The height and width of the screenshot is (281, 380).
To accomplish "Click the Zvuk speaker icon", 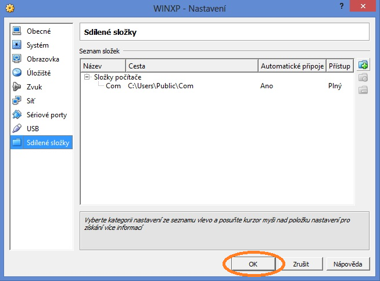I will pos(17,87).
